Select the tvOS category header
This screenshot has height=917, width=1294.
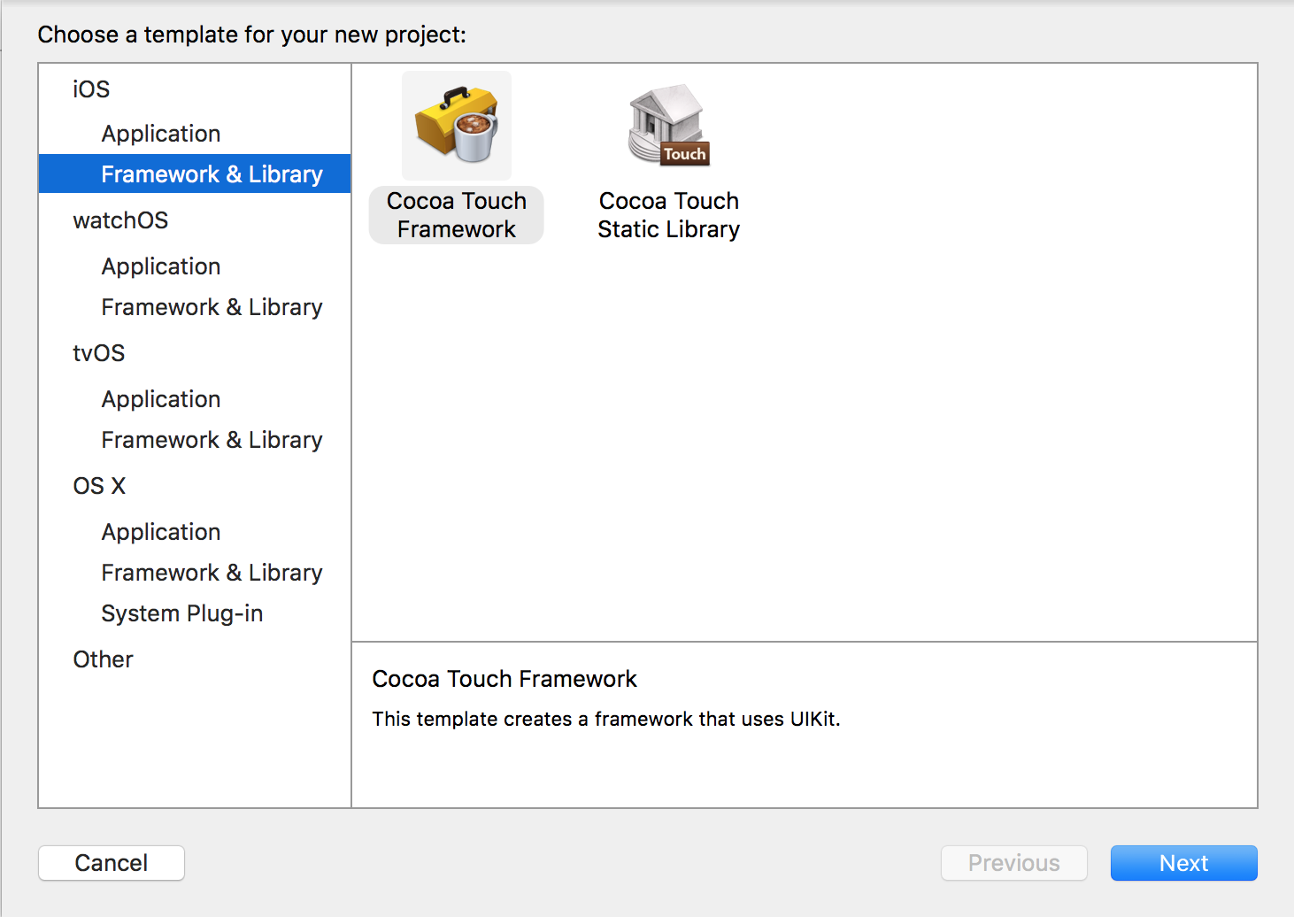(x=99, y=353)
